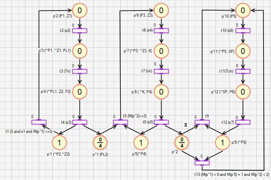Select capacity place p"1 (PL2) showing 0/4
Screen dimensions: 271x180
(x=100, y=142)
